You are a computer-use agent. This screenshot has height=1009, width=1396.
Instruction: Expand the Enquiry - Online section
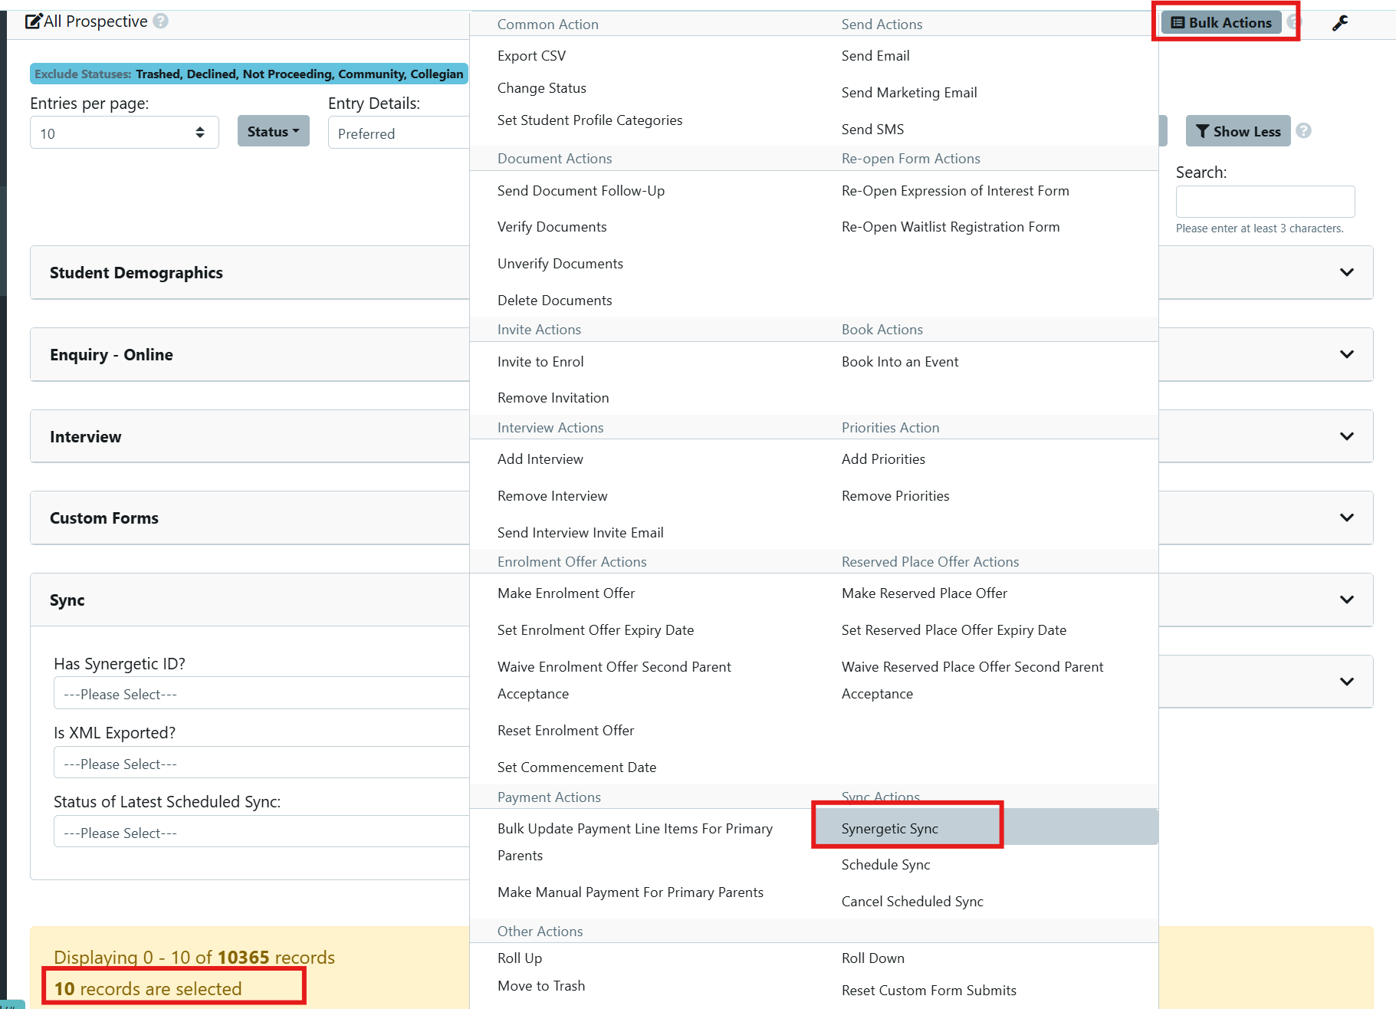click(1347, 354)
